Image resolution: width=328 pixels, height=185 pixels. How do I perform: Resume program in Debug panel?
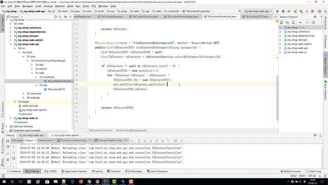(8, 154)
